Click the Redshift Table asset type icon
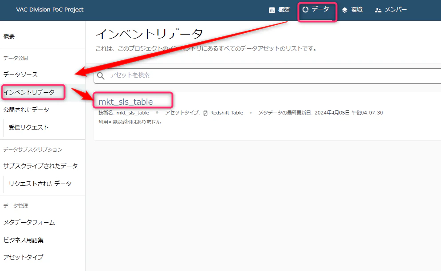 (x=205, y=113)
